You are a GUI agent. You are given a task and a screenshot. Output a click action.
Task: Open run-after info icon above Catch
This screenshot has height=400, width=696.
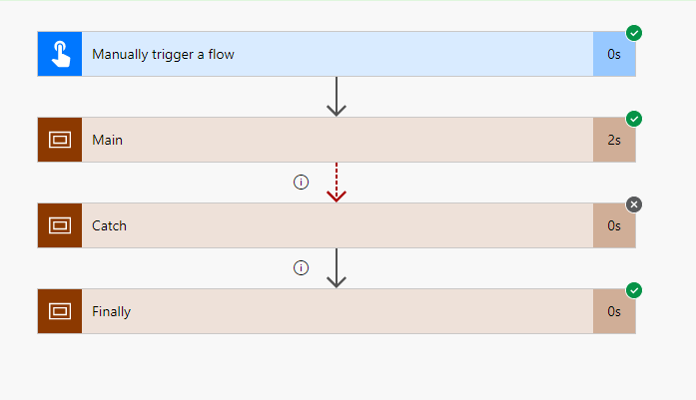point(301,182)
